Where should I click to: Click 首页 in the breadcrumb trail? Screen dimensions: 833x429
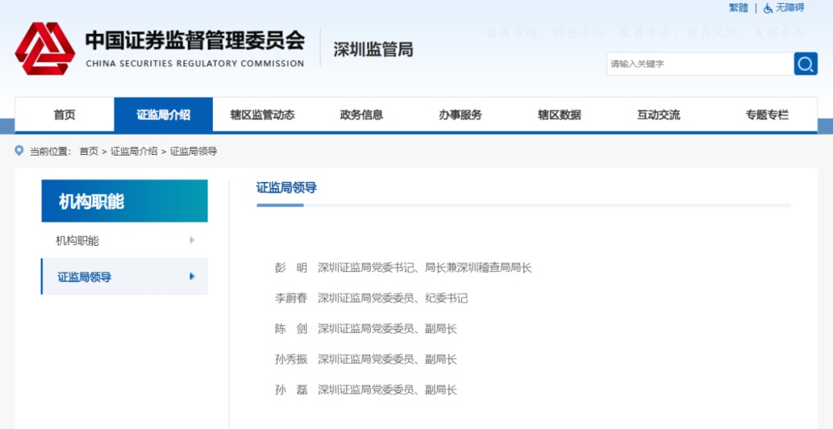click(x=89, y=151)
